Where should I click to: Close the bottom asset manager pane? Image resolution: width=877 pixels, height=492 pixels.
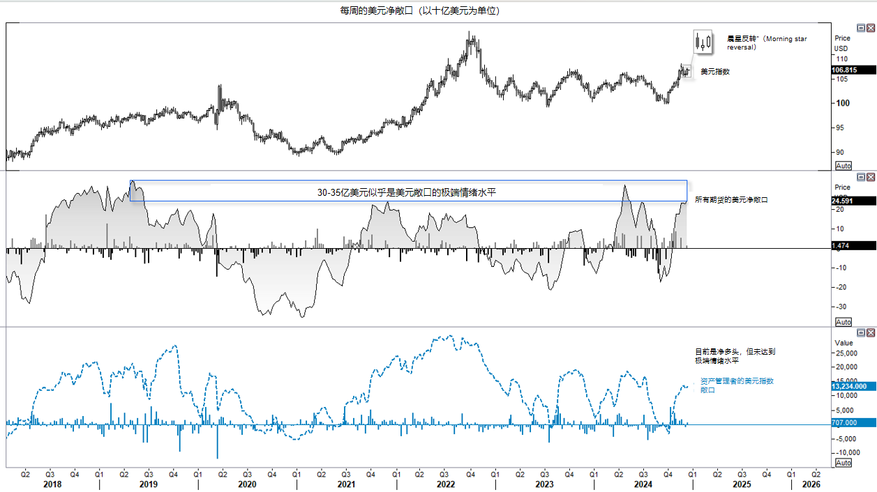(x=870, y=333)
